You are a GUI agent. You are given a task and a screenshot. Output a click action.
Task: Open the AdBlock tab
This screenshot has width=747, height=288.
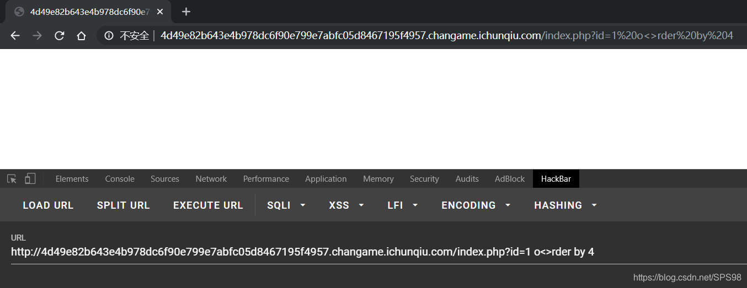point(510,179)
